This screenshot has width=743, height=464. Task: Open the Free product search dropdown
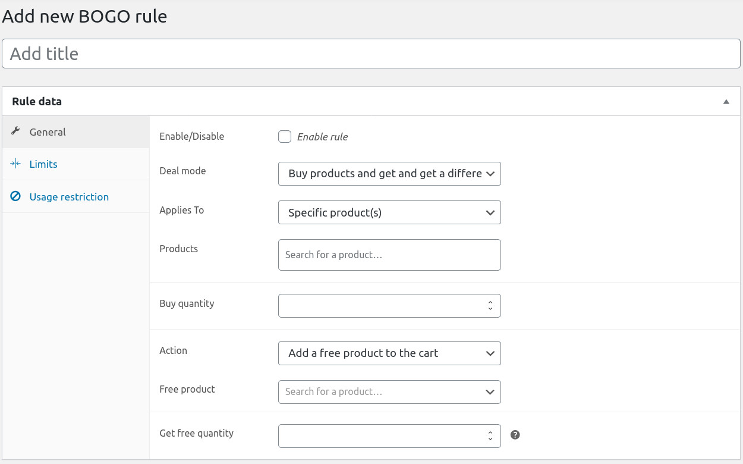(389, 392)
